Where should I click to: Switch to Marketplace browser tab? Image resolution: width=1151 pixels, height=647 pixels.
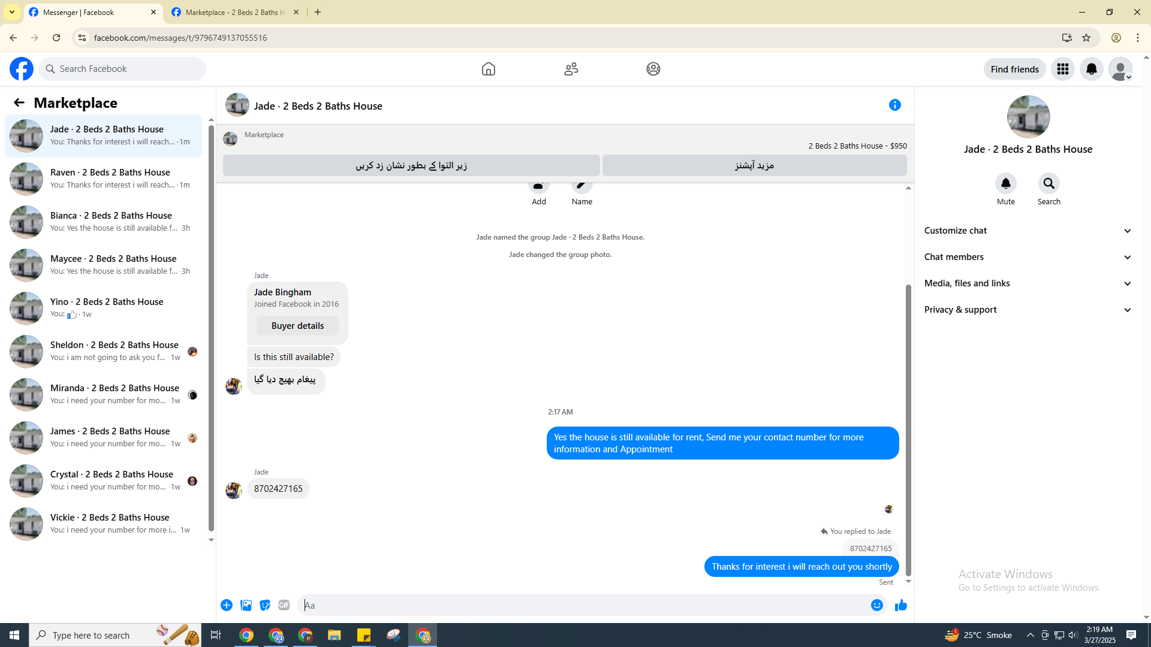click(235, 12)
